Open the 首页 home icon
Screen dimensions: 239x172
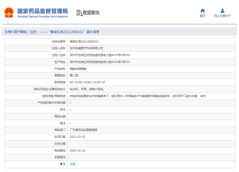point(203,11)
